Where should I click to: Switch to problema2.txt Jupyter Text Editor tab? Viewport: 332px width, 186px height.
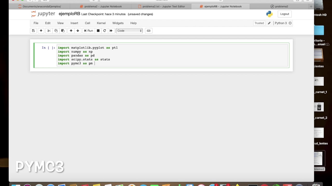pyautogui.click(x=161, y=6)
